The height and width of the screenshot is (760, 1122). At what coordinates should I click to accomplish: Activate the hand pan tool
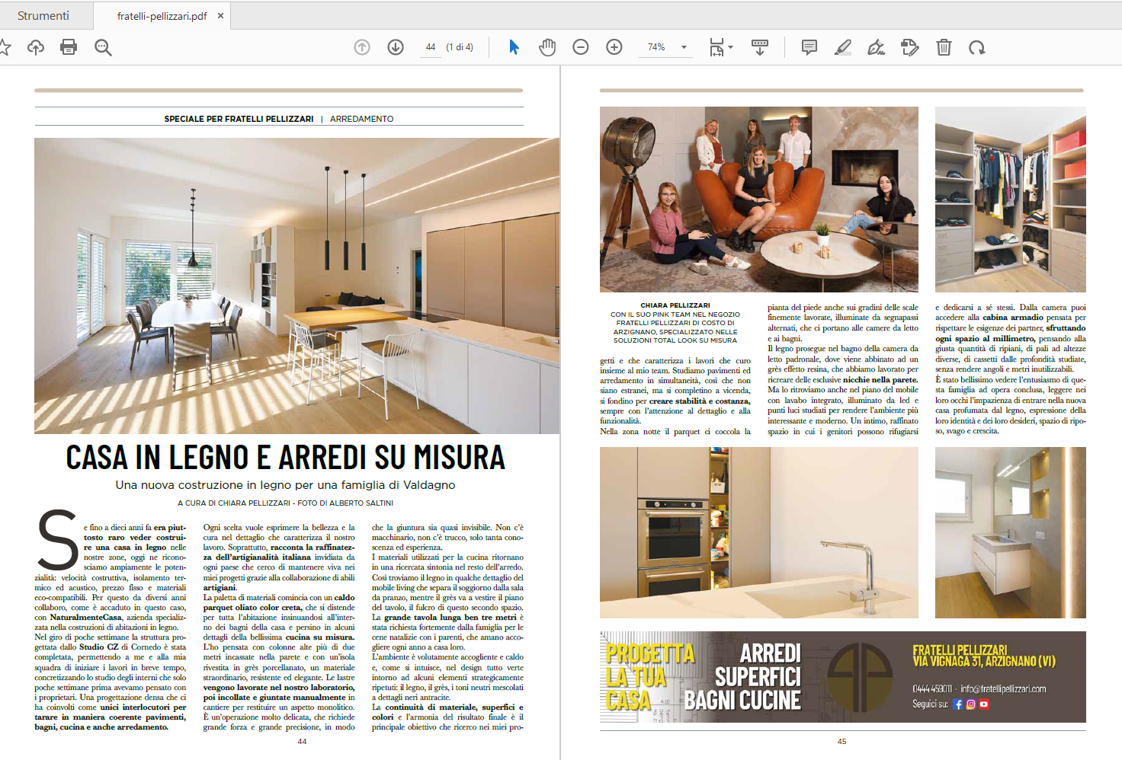pos(547,47)
